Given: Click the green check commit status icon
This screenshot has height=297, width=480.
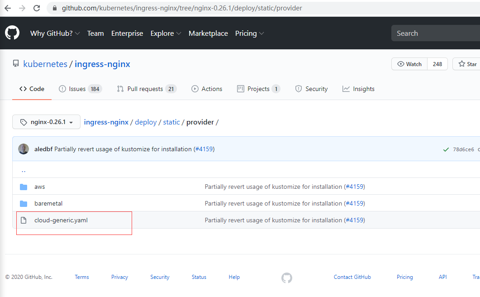Looking at the screenshot, I should pyautogui.click(x=446, y=149).
